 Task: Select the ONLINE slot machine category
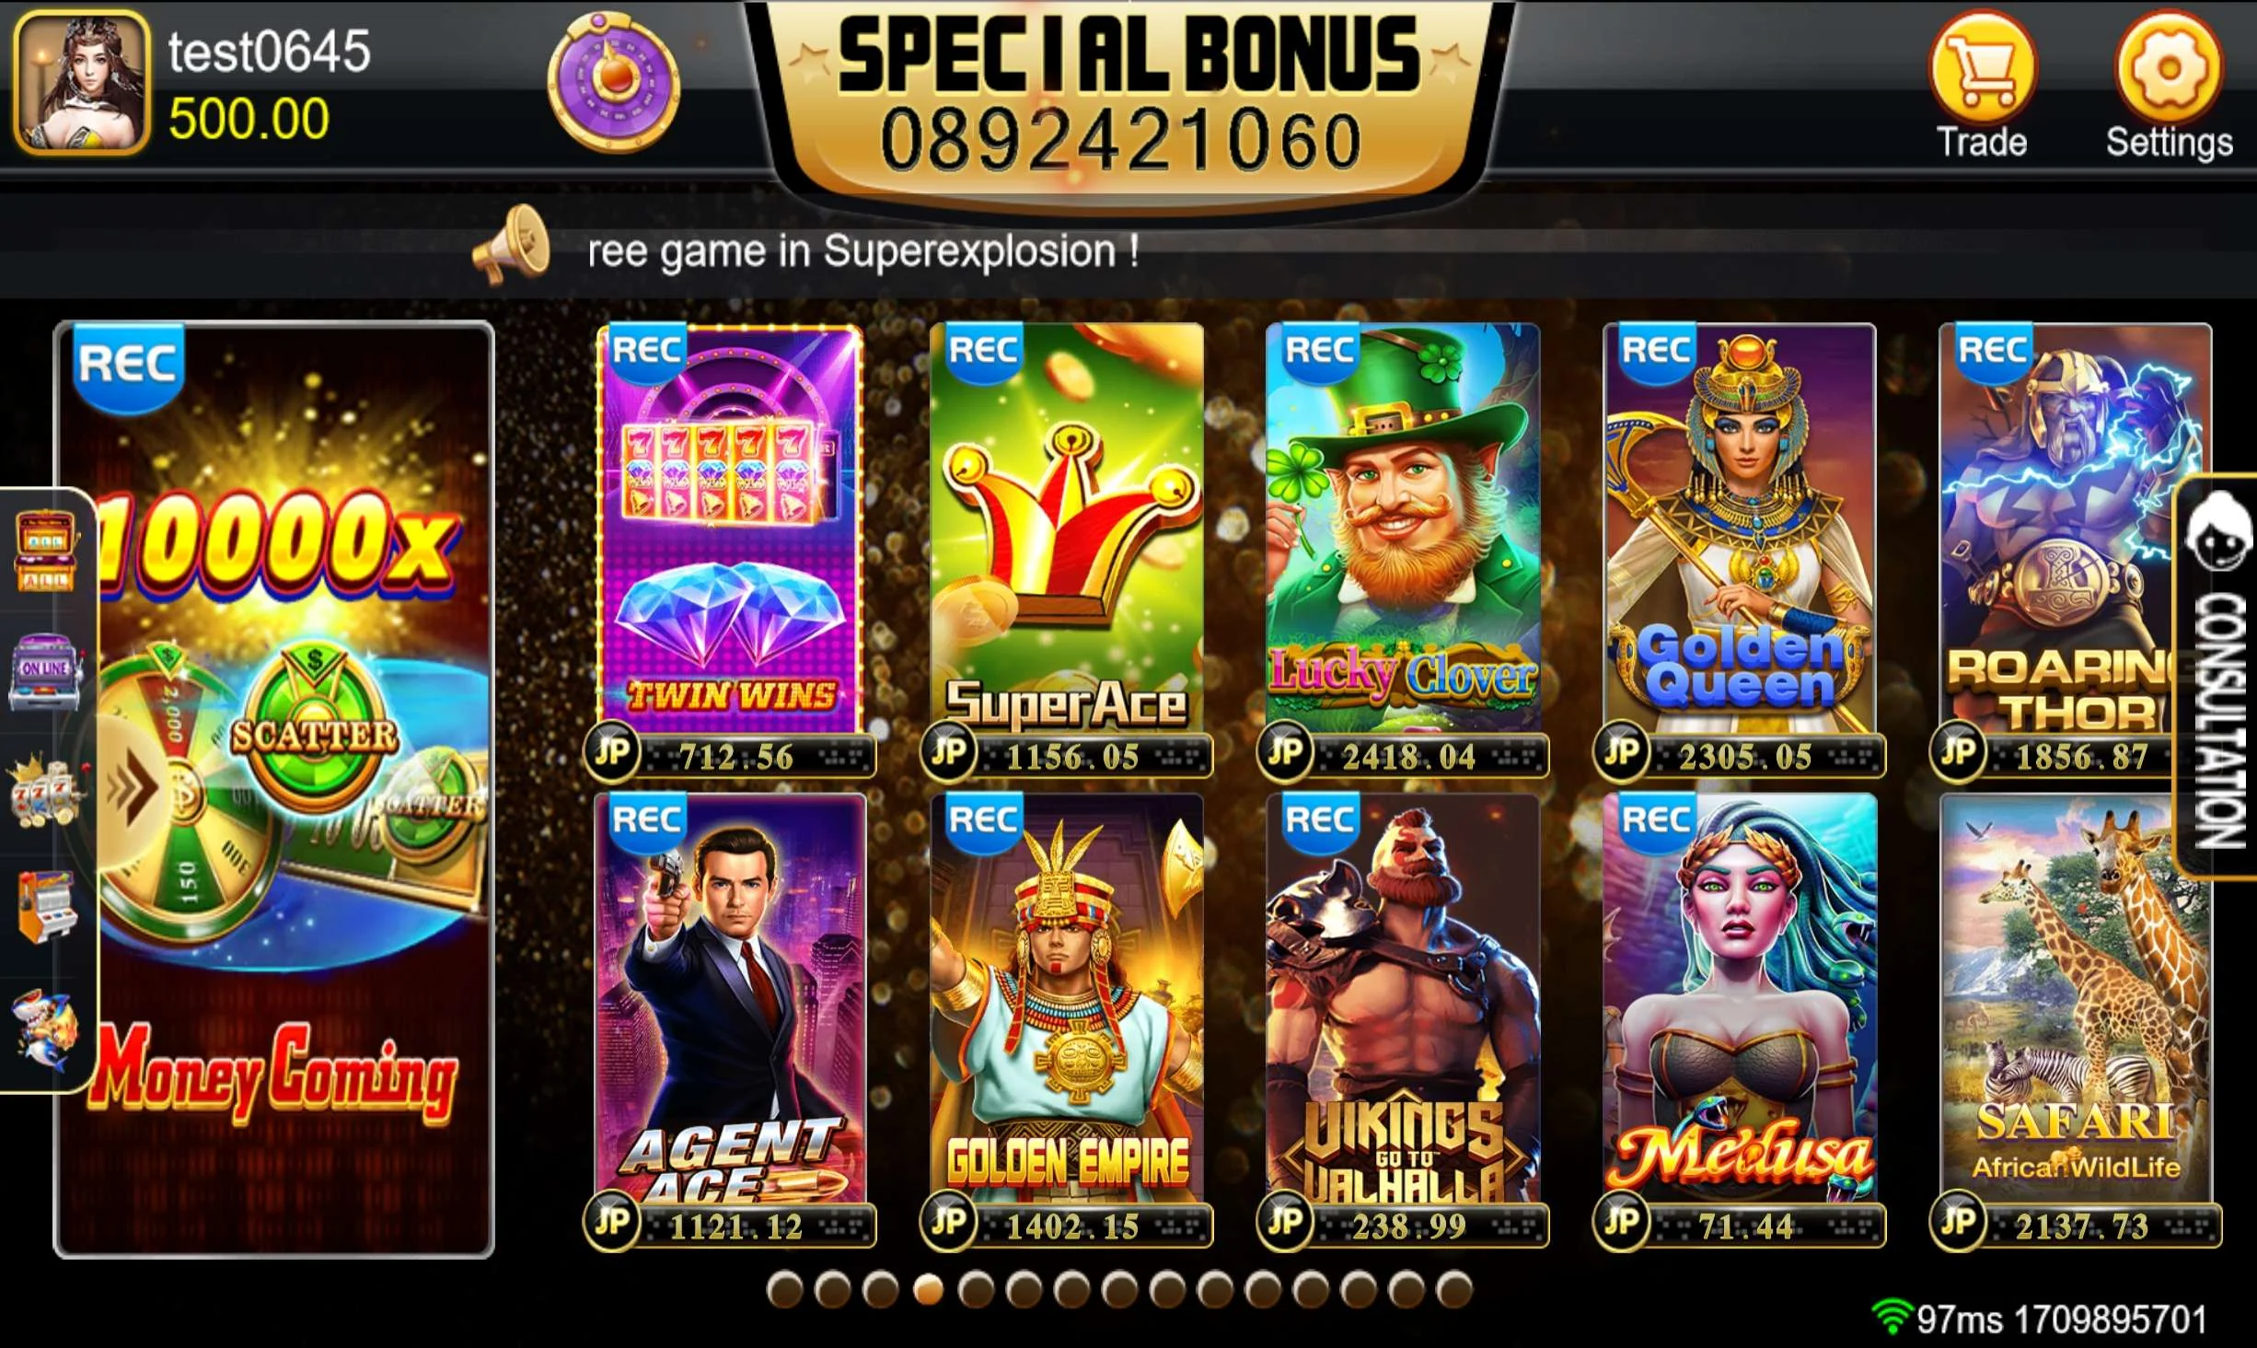pyautogui.click(x=44, y=670)
